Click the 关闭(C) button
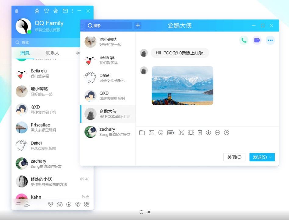This screenshot has width=289, height=220. point(234,157)
